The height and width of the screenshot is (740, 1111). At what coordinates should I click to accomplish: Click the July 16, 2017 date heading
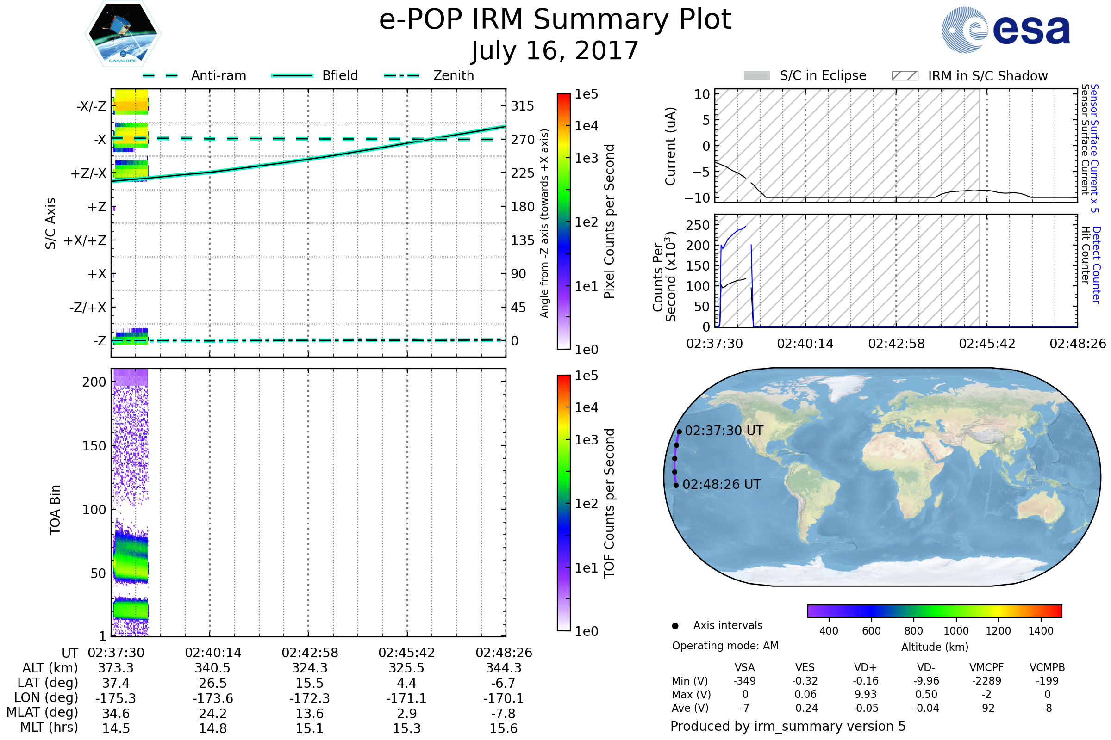click(555, 51)
